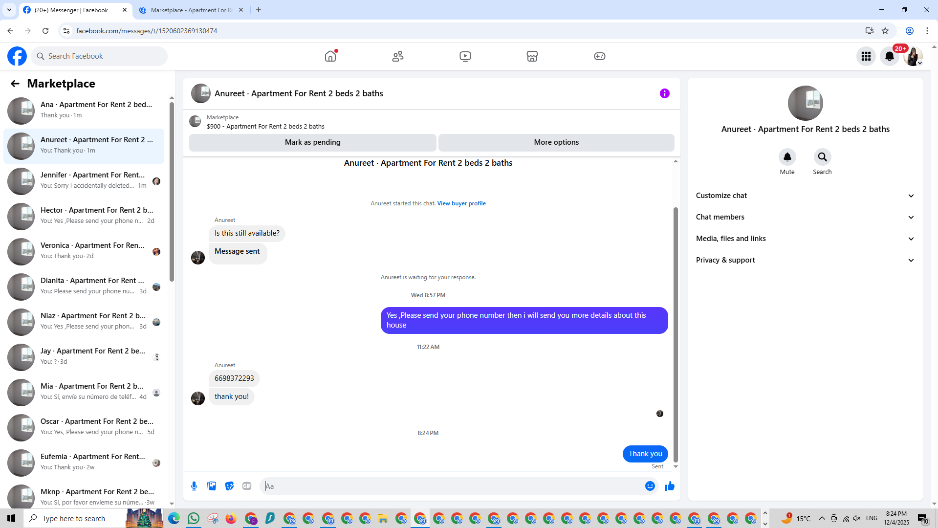Viewport: 938px width, 528px height.
Task: Open the Eufemia apartment conversation
Action: [84, 462]
